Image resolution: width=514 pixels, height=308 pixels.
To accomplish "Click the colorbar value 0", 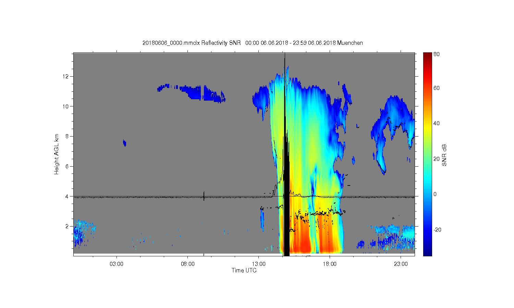I will tap(435, 194).
